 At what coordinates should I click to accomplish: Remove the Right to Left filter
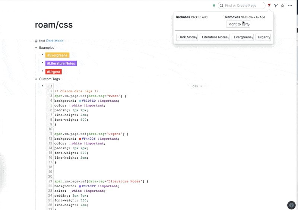tap(238, 24)
